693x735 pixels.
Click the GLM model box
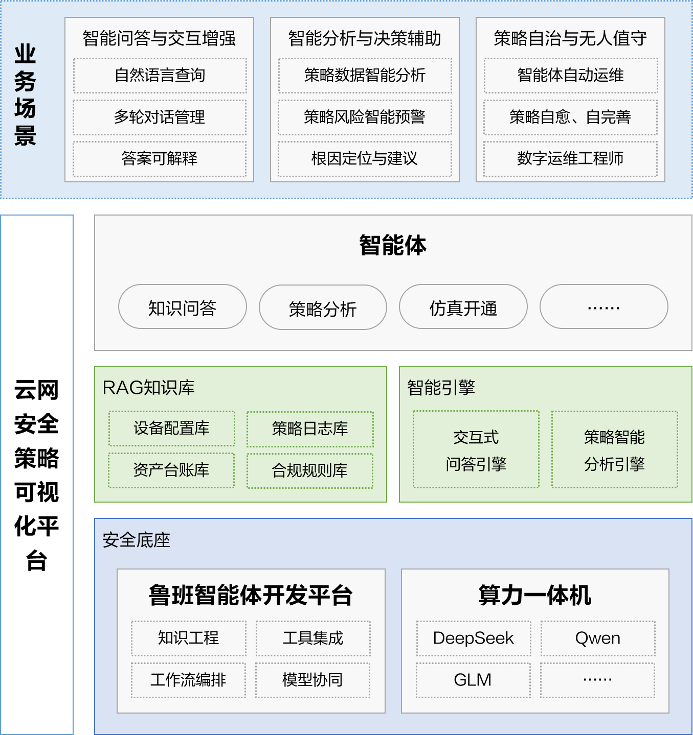point(473,680)
